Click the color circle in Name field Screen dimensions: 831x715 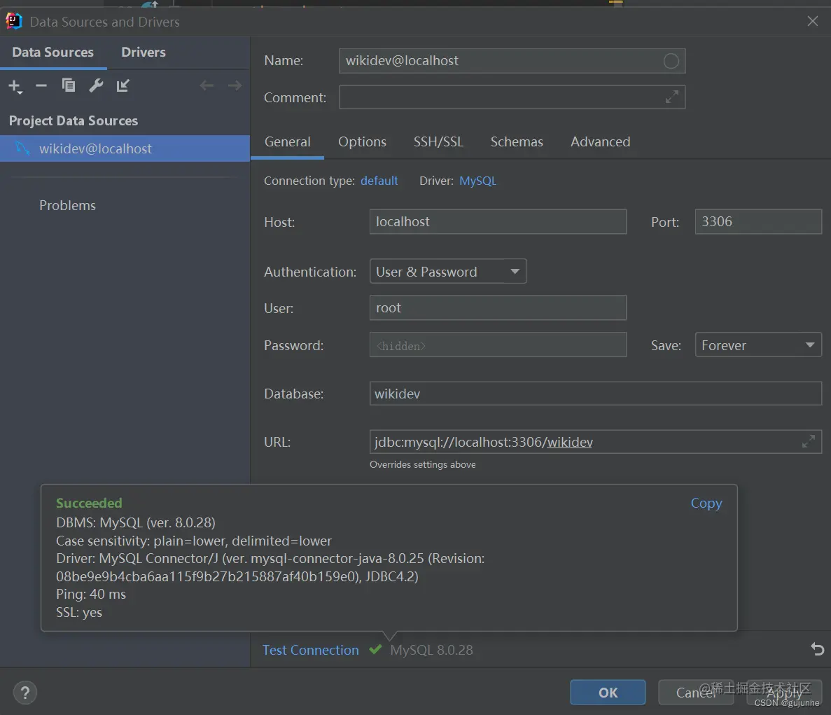click(x=671, y=61)
